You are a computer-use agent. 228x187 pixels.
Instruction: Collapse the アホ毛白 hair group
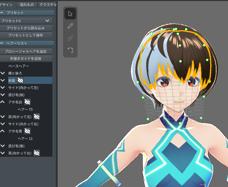point(3,102)
